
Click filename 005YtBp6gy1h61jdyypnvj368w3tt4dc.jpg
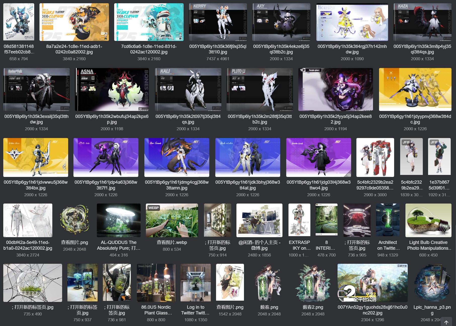point(415,119)
